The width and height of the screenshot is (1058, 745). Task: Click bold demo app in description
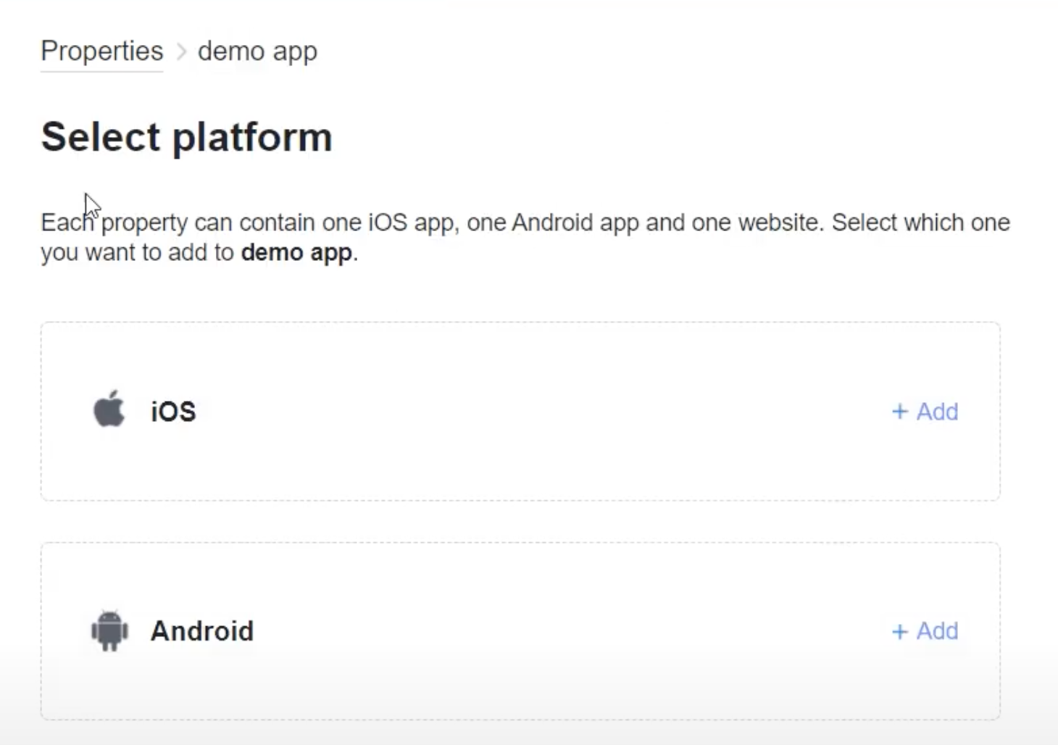coord(296,253)
